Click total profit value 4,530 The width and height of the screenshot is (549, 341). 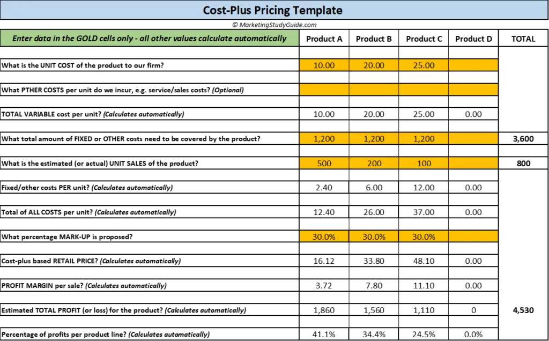523,310
